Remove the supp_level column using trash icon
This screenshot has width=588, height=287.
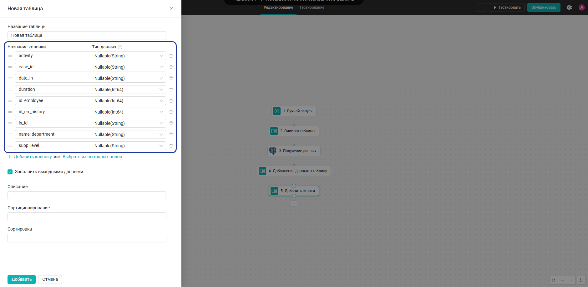(x=171, y=146)
